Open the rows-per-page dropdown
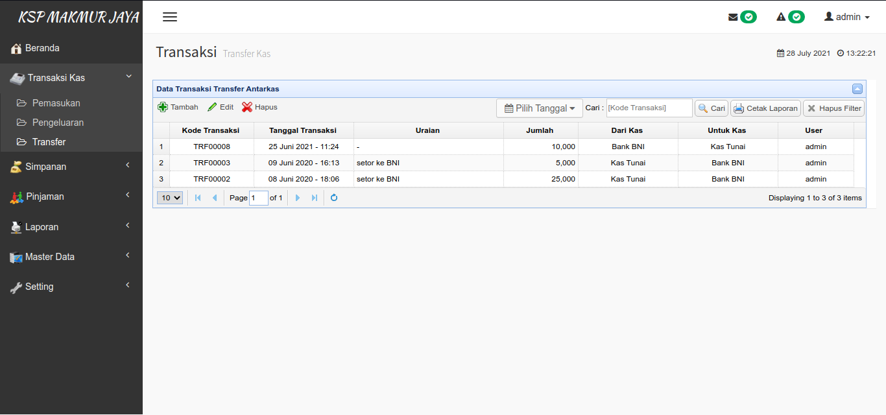 pos(170,198)
